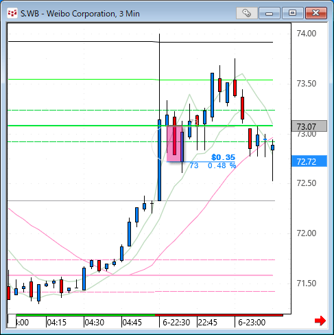Close the S.WB chart window

click(x=316, y=13)
